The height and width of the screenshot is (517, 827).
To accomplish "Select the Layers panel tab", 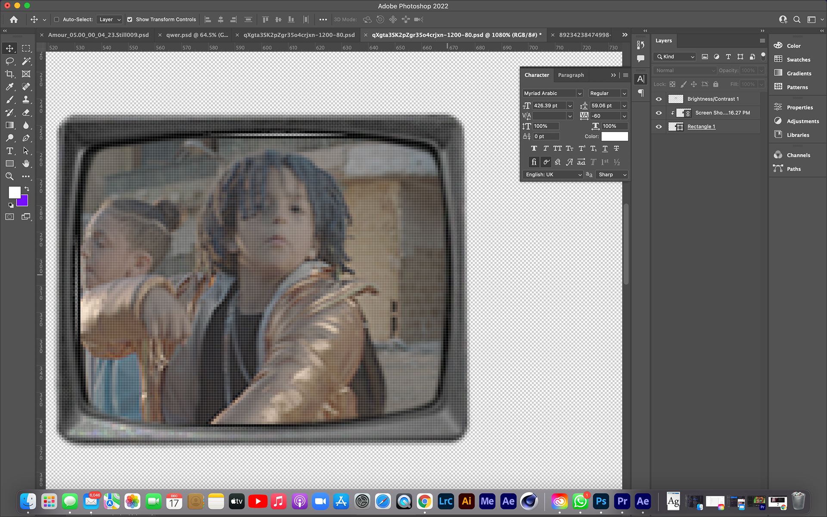I will click(x=663, y=40).
